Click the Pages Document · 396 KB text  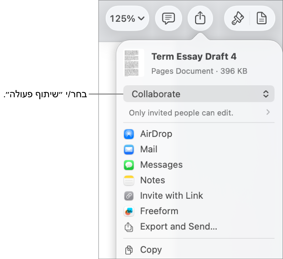[199, 71]
